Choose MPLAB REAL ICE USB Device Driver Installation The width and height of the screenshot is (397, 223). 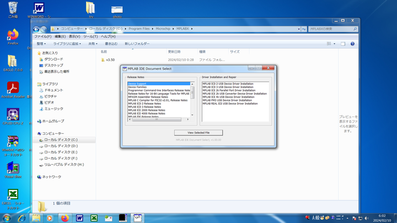tap(230, 104)
